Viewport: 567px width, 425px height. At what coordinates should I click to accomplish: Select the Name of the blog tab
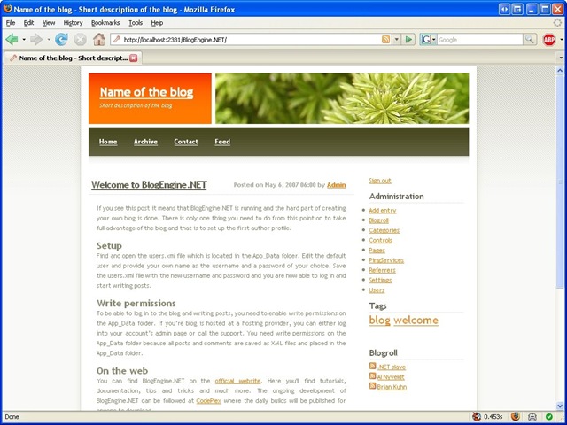(73, 58)
